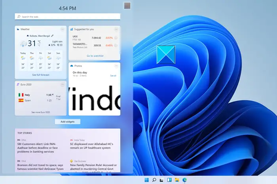Open SC displeased over Allahabad HC story
277x184 pixels.
pos(91,146)
